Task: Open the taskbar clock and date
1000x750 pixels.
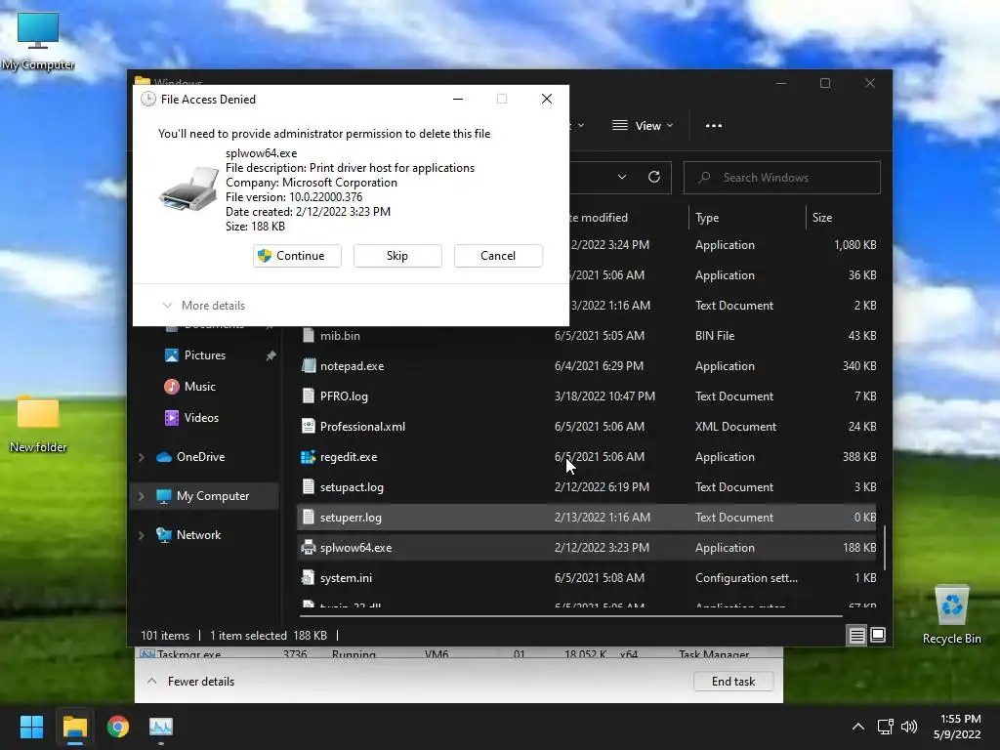Action: click(957, 727)
